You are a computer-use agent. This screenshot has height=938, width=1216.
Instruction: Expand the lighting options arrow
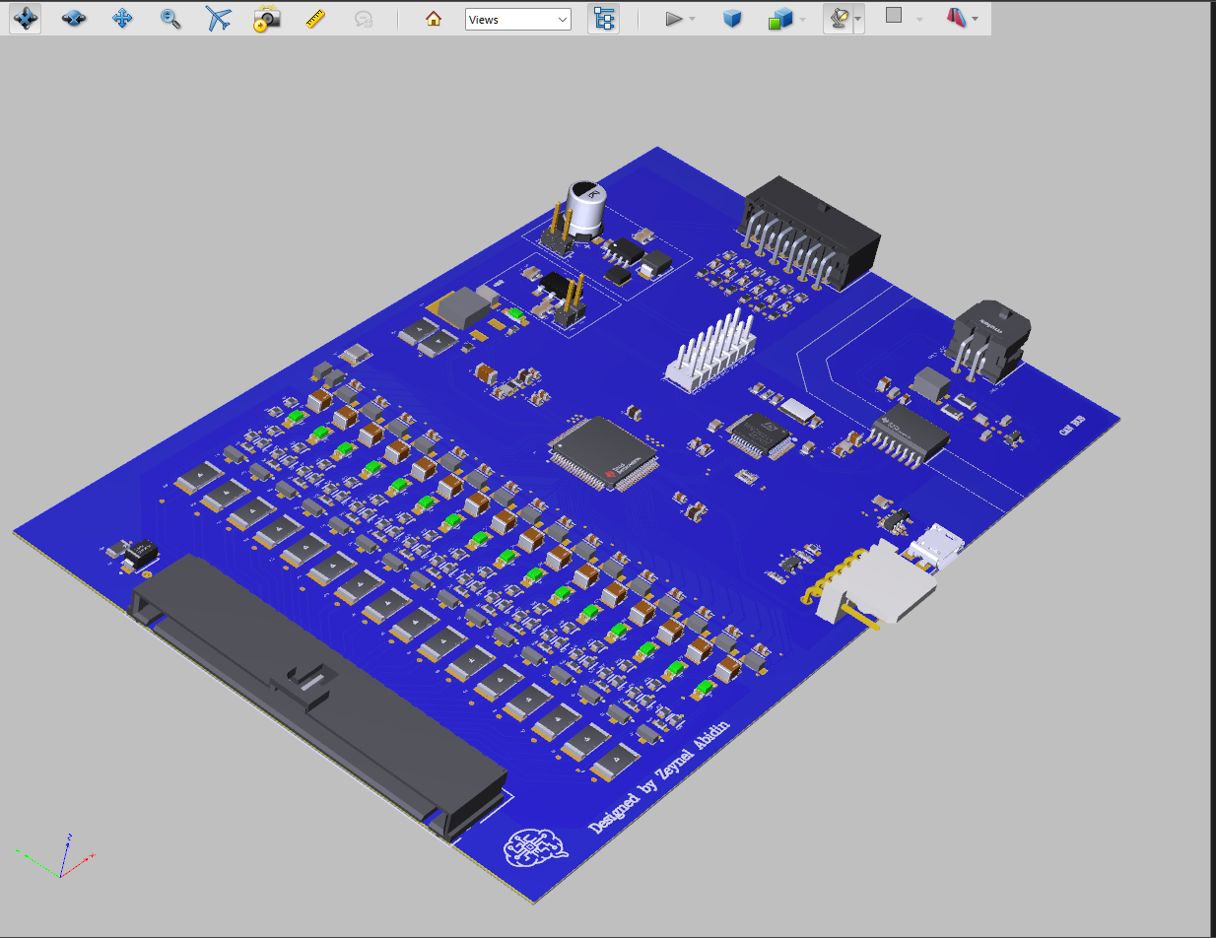(x=859, y=19)
